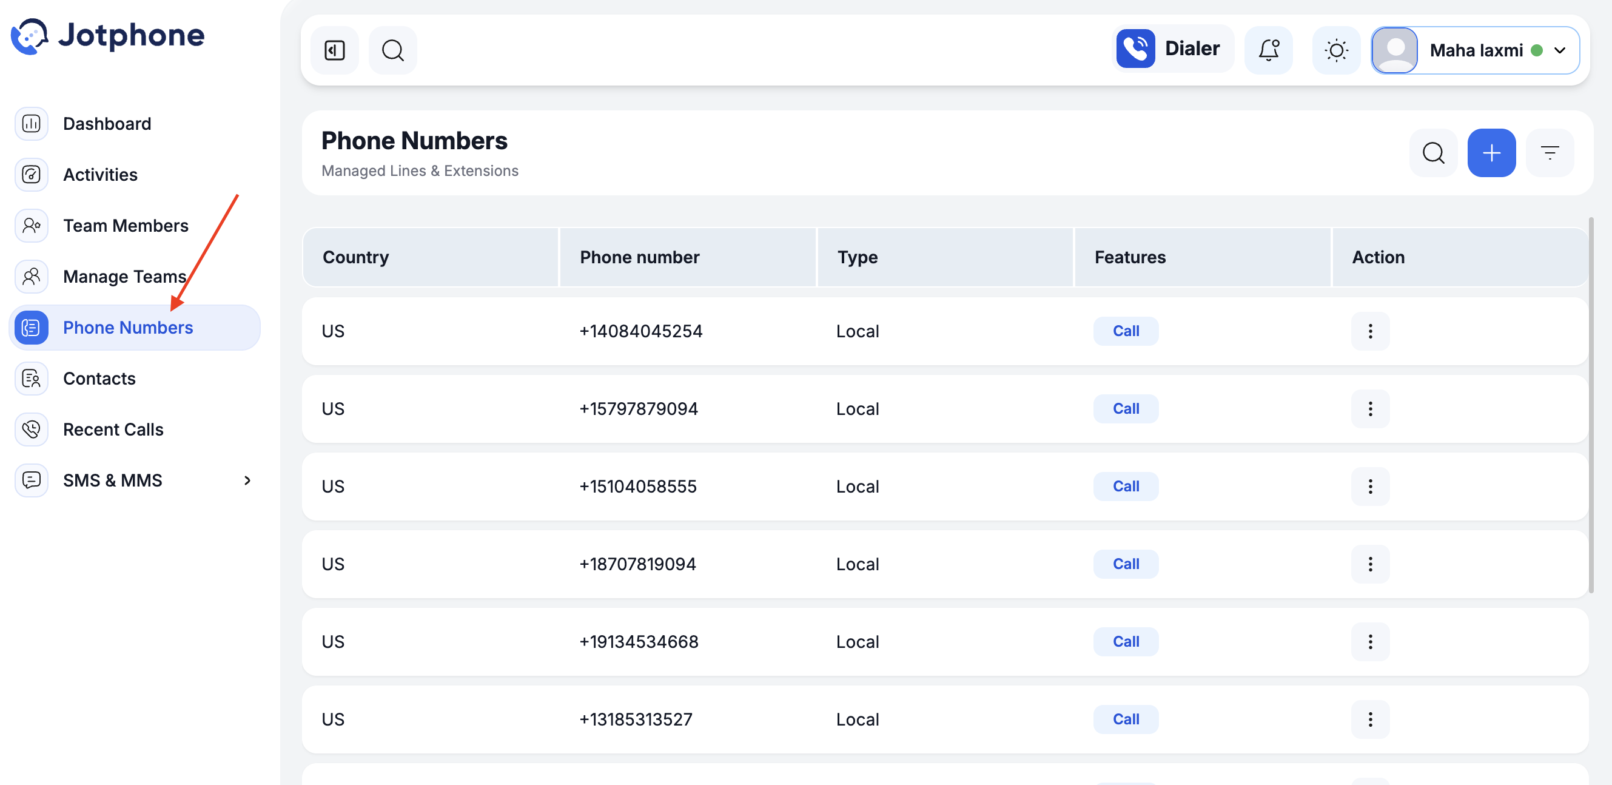Click the Country column header
The height and width of the screenshot is (785, 1612).
[431, 257]
